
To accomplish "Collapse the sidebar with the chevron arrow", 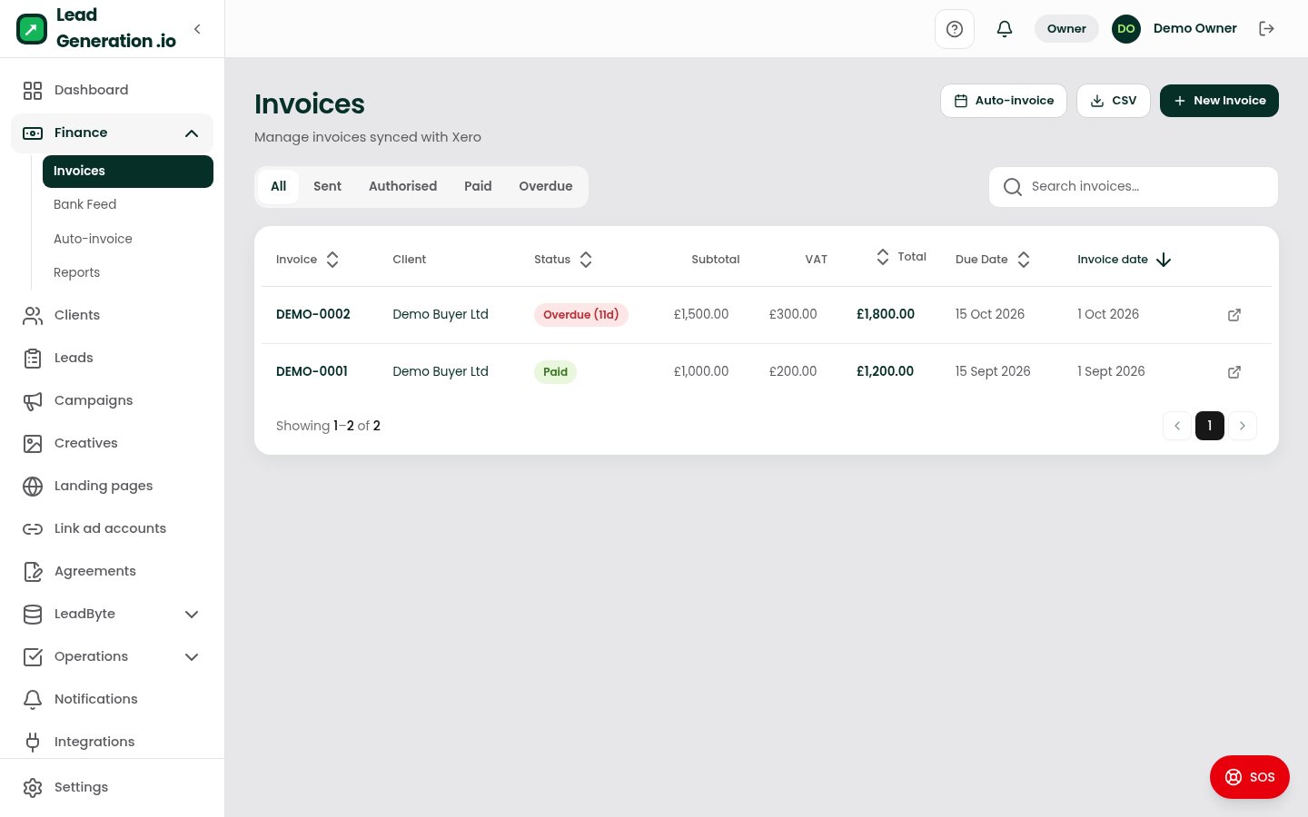I will 197,29.
